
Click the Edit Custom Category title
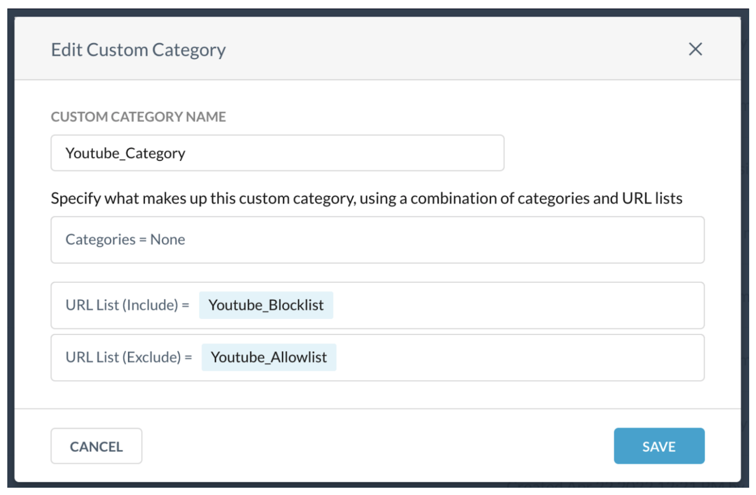pyautogui.click(x=138, y=50)
